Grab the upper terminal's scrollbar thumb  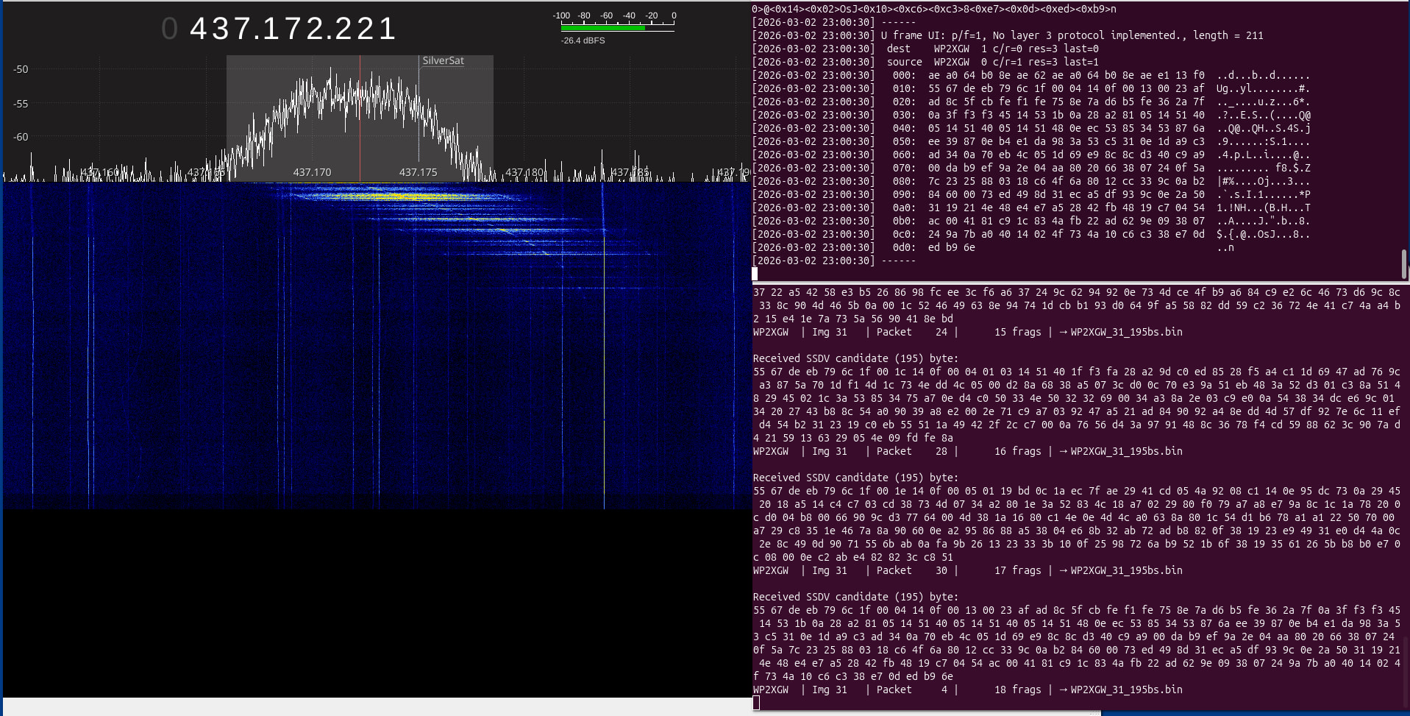click(1403, 263)
